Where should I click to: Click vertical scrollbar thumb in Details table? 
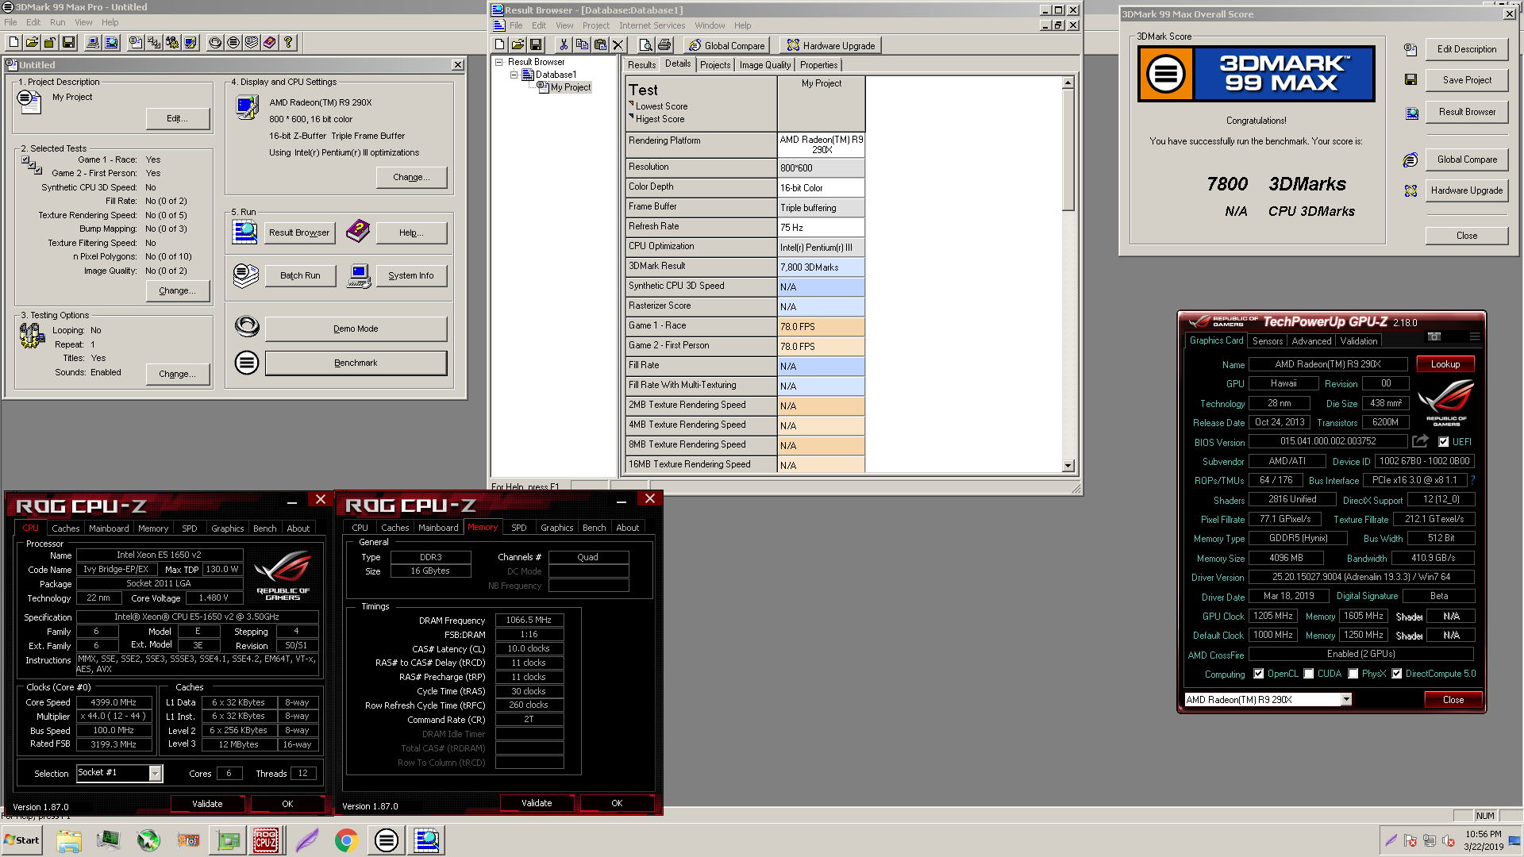1068,150
